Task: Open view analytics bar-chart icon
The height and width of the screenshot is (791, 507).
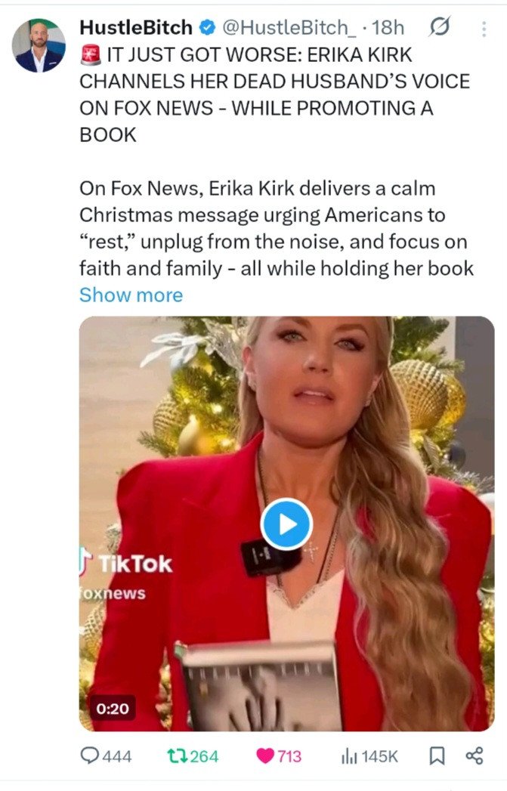Action: coord(350,755)
